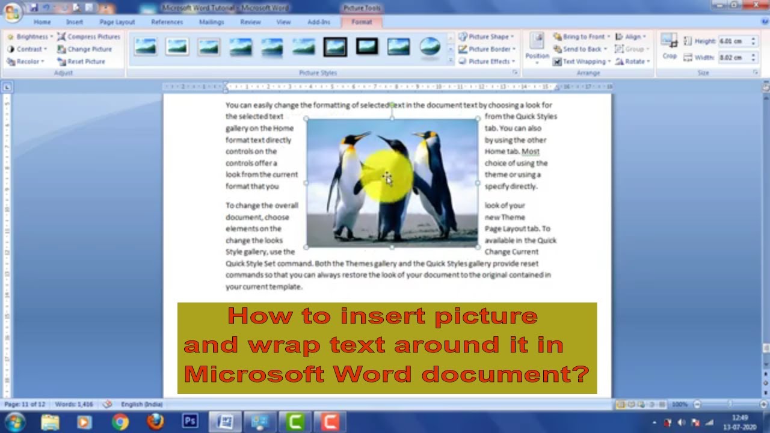The height and width of the screenshot is (433, 770).
Task: Expand the Picture Styles gallery More arrow
Action: point(451,61)
